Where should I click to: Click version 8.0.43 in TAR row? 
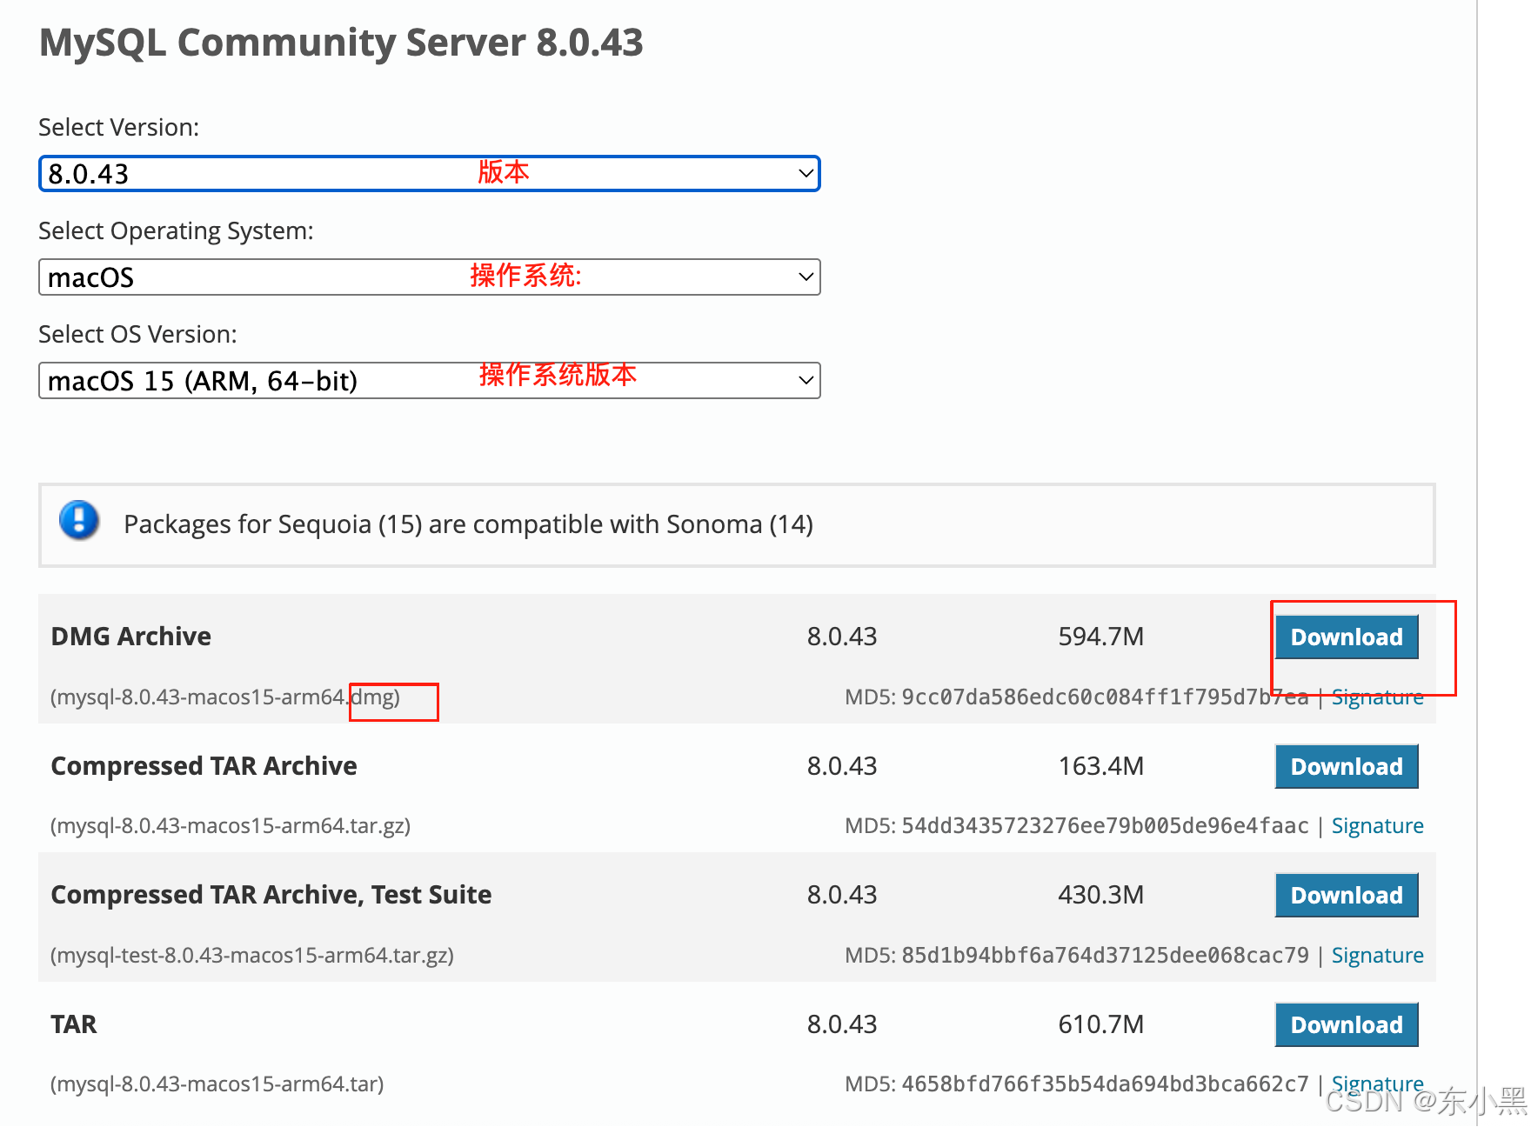[842, 1024]
